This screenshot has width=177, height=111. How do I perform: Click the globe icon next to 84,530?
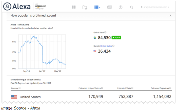(95, 38)
